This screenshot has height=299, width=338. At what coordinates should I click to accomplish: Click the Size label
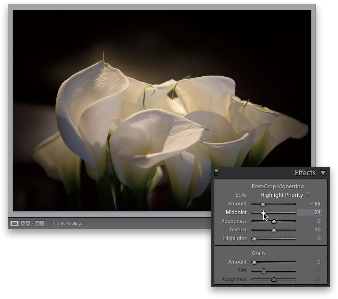tap(242, 271)
